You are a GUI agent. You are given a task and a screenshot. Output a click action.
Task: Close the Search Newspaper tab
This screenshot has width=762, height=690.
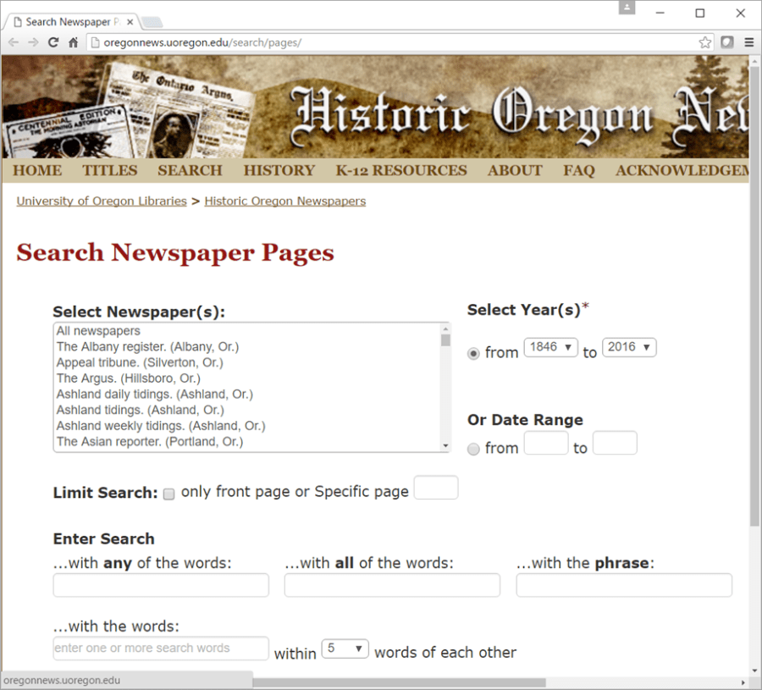point(130,22)
